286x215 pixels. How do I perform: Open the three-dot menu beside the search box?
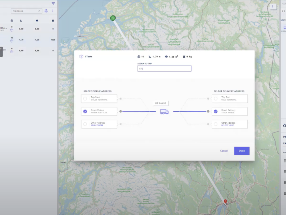click(53, 11)
